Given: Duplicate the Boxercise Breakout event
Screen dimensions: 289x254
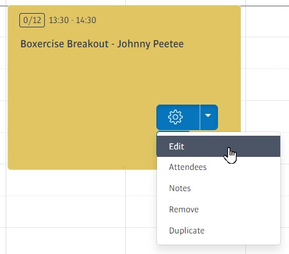Looking at the screenshot, I should pos(219,230).
